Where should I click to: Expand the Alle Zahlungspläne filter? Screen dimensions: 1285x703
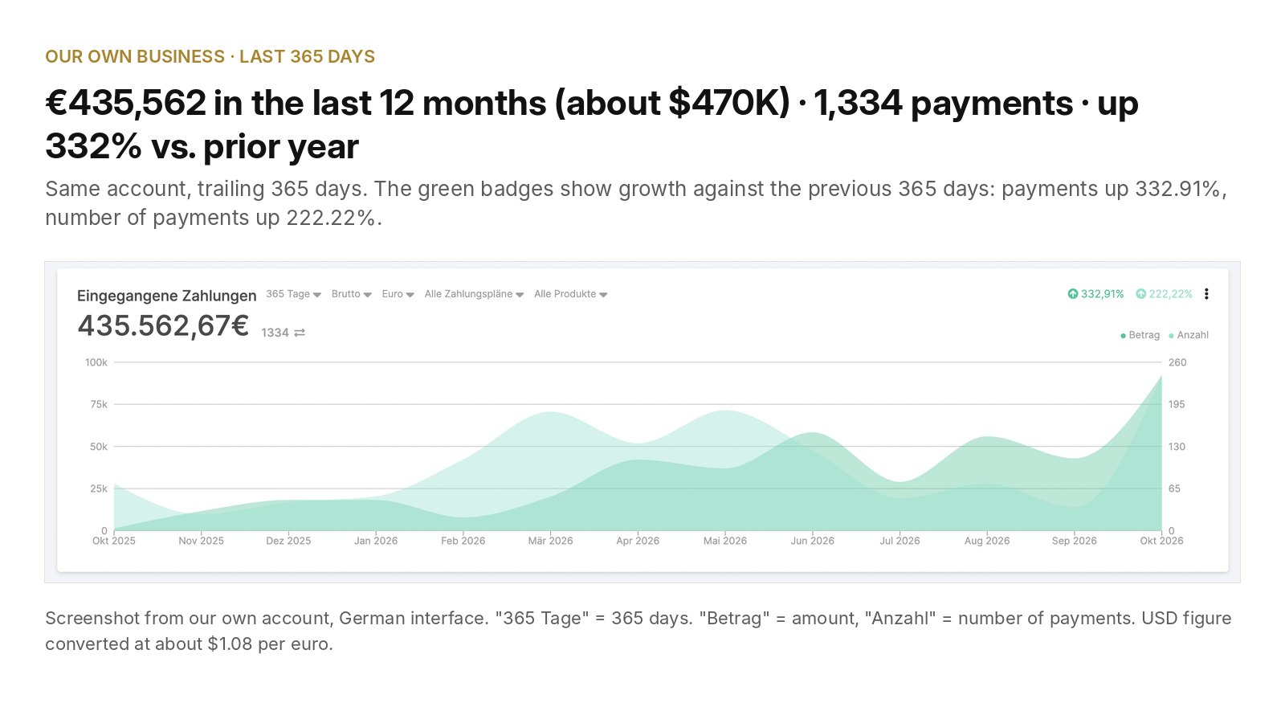(x=474, y=294)
